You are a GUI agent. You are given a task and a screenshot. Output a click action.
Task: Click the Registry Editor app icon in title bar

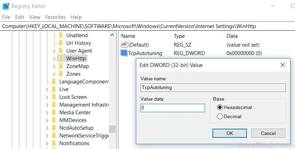6,6
